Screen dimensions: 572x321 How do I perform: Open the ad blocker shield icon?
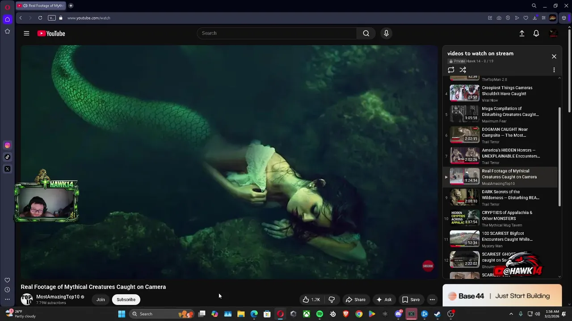[x=508, y=18]
